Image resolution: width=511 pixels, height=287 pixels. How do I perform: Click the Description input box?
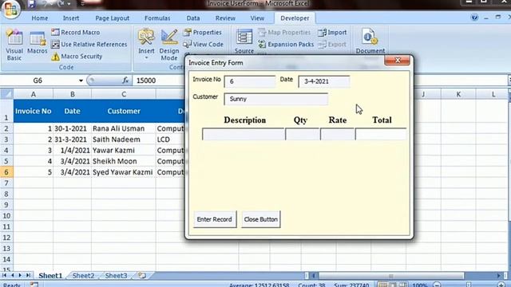[x=243, y=134]
